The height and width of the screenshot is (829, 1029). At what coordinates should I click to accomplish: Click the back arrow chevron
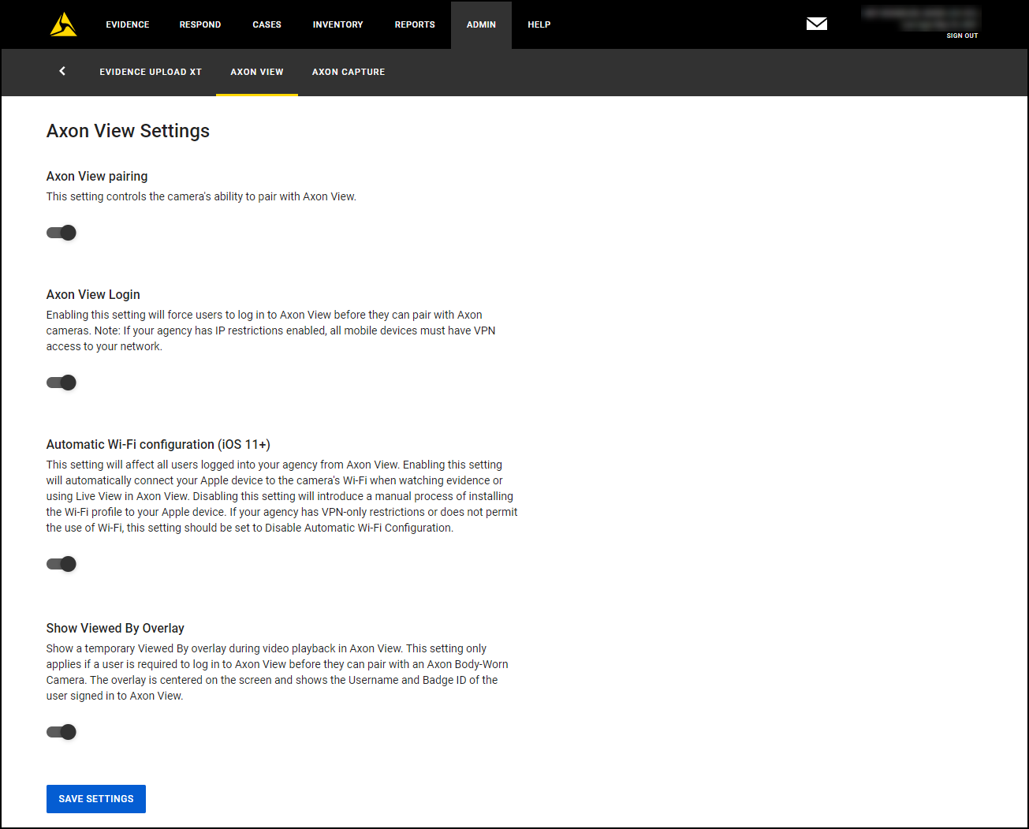[x=62, y=71]
